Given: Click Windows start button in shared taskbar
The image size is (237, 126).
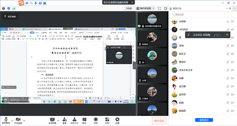Looking at the screenshot, I should tap(3, 102).
